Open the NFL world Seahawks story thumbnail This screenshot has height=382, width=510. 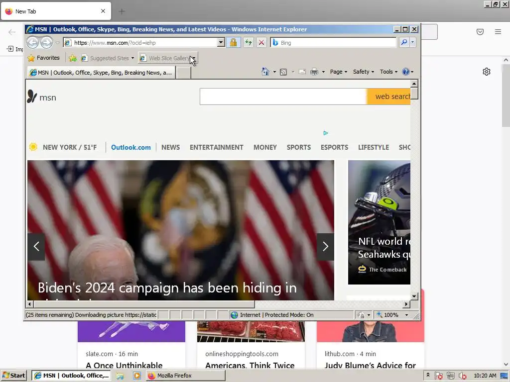pyautogui.click(x=379, y=222)
